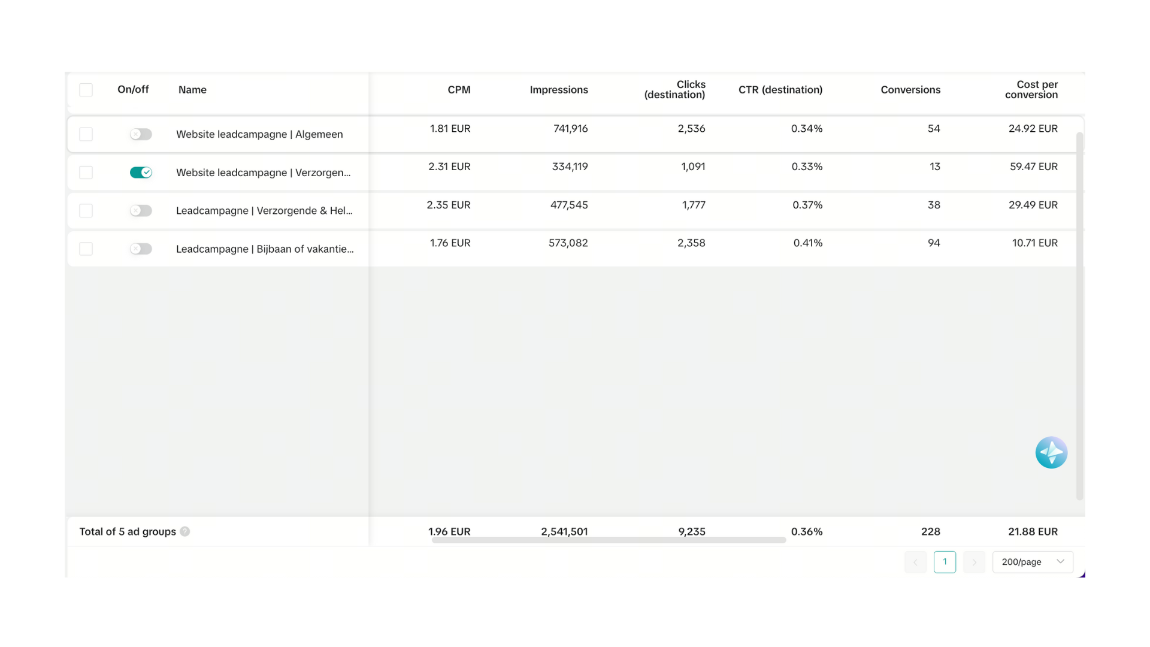Image resolution: width=1150 pixels, height=647 pixels.
Task: Enable Leadcampagne Bijbaan of vakantie toggle
Action: pos(141,249)
